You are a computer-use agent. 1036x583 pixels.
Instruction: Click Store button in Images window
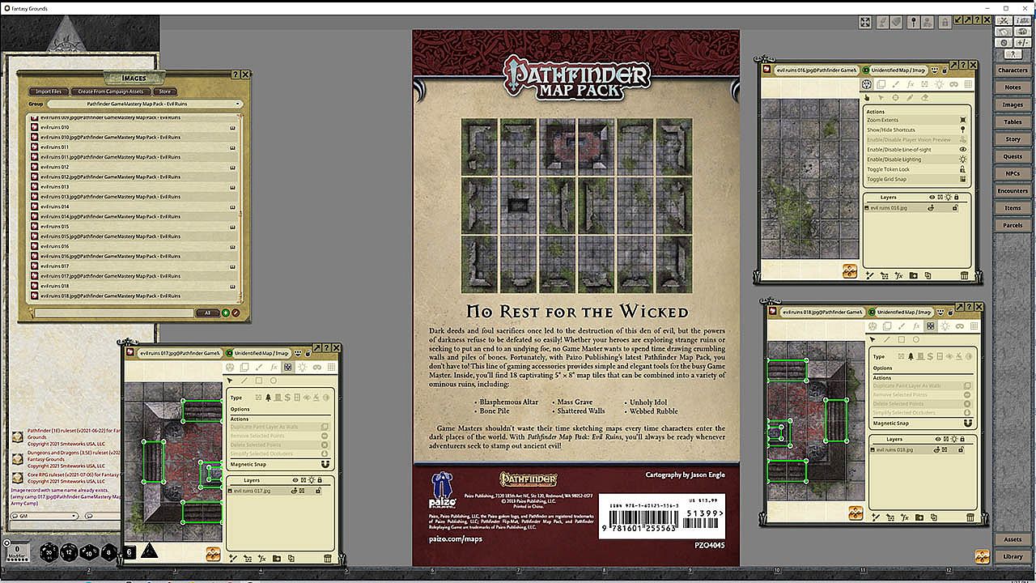tap(163, 91)
